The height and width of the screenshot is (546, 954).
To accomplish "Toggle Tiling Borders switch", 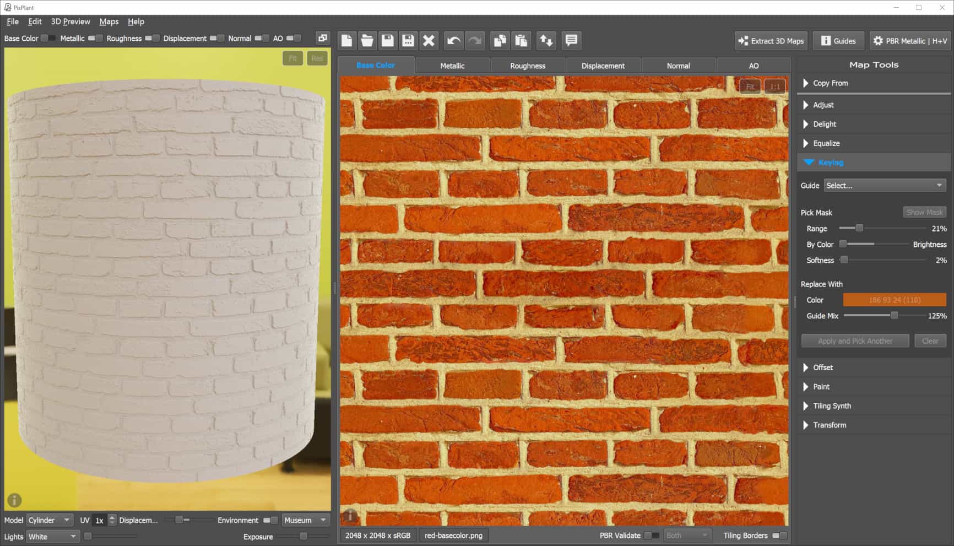I will coord(779,536).
